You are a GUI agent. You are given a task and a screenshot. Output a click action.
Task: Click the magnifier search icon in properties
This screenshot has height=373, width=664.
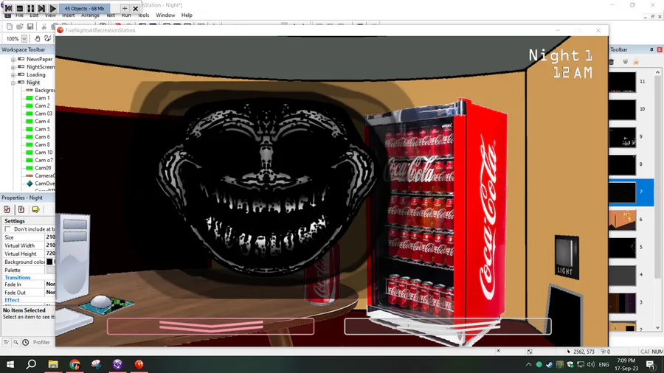(15, 342)
